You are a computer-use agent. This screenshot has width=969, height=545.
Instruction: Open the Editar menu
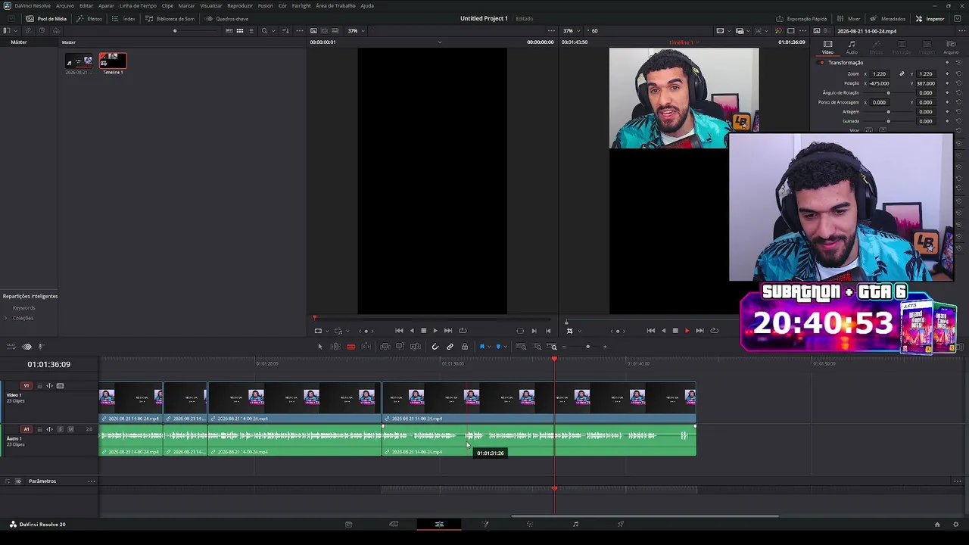tap(86, 5)
